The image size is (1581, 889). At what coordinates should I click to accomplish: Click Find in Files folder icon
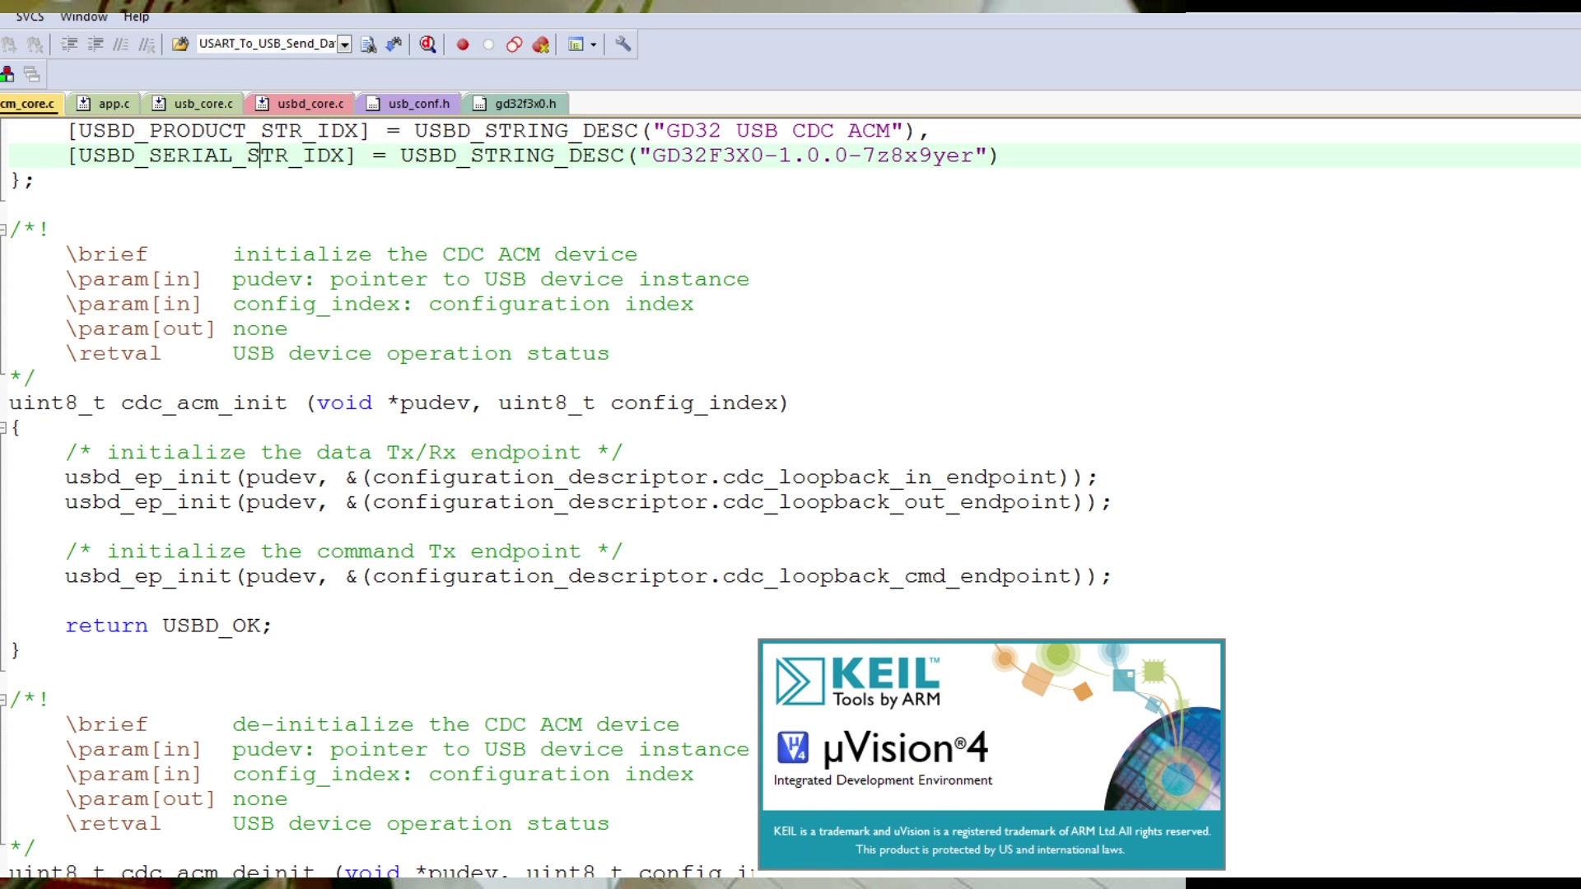click(180, 44)
